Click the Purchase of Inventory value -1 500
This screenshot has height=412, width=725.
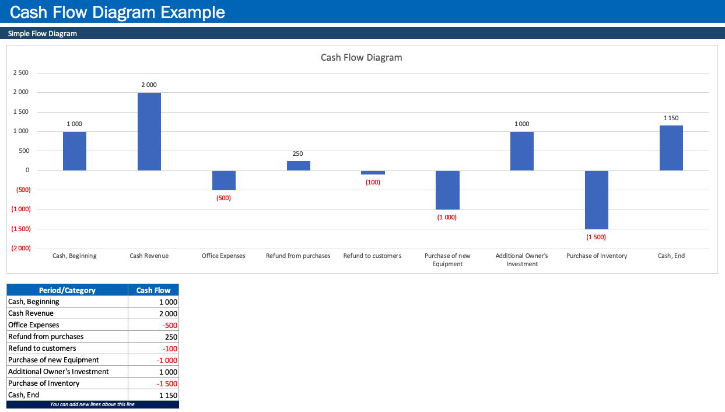153,383
